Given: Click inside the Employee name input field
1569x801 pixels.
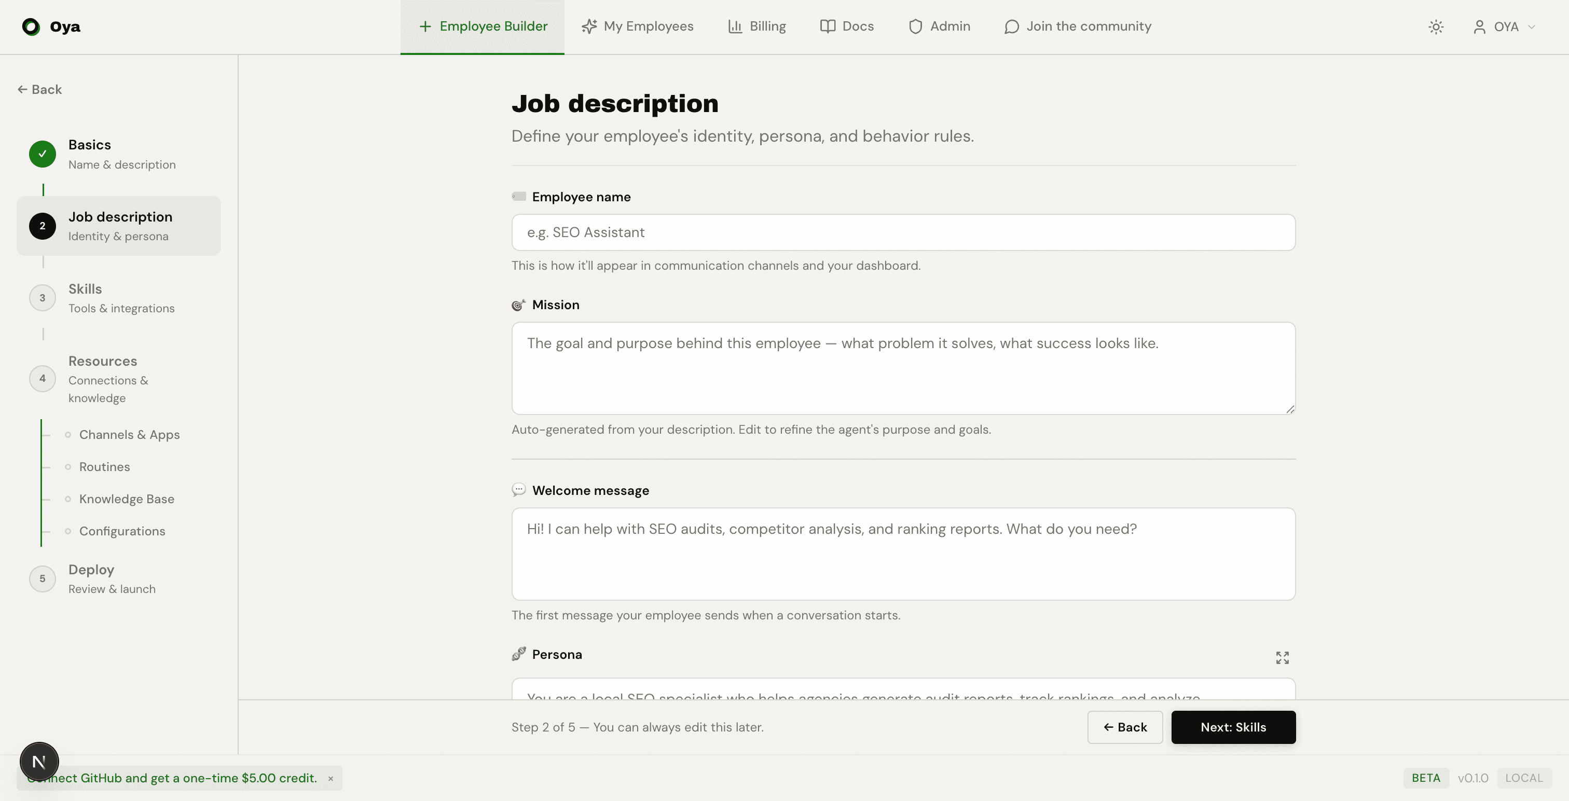Looking at the screenshot, I should (x=903, y=232).
